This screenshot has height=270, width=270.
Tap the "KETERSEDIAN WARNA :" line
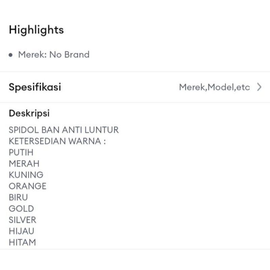(x=57, y=141)
